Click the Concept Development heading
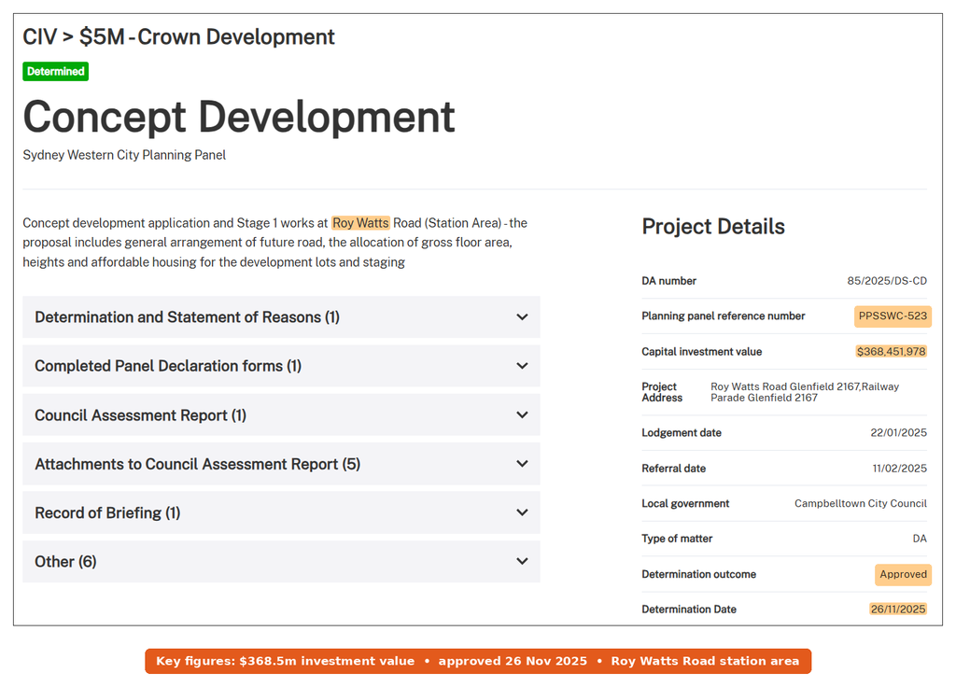956x687 pixels. 239,117
